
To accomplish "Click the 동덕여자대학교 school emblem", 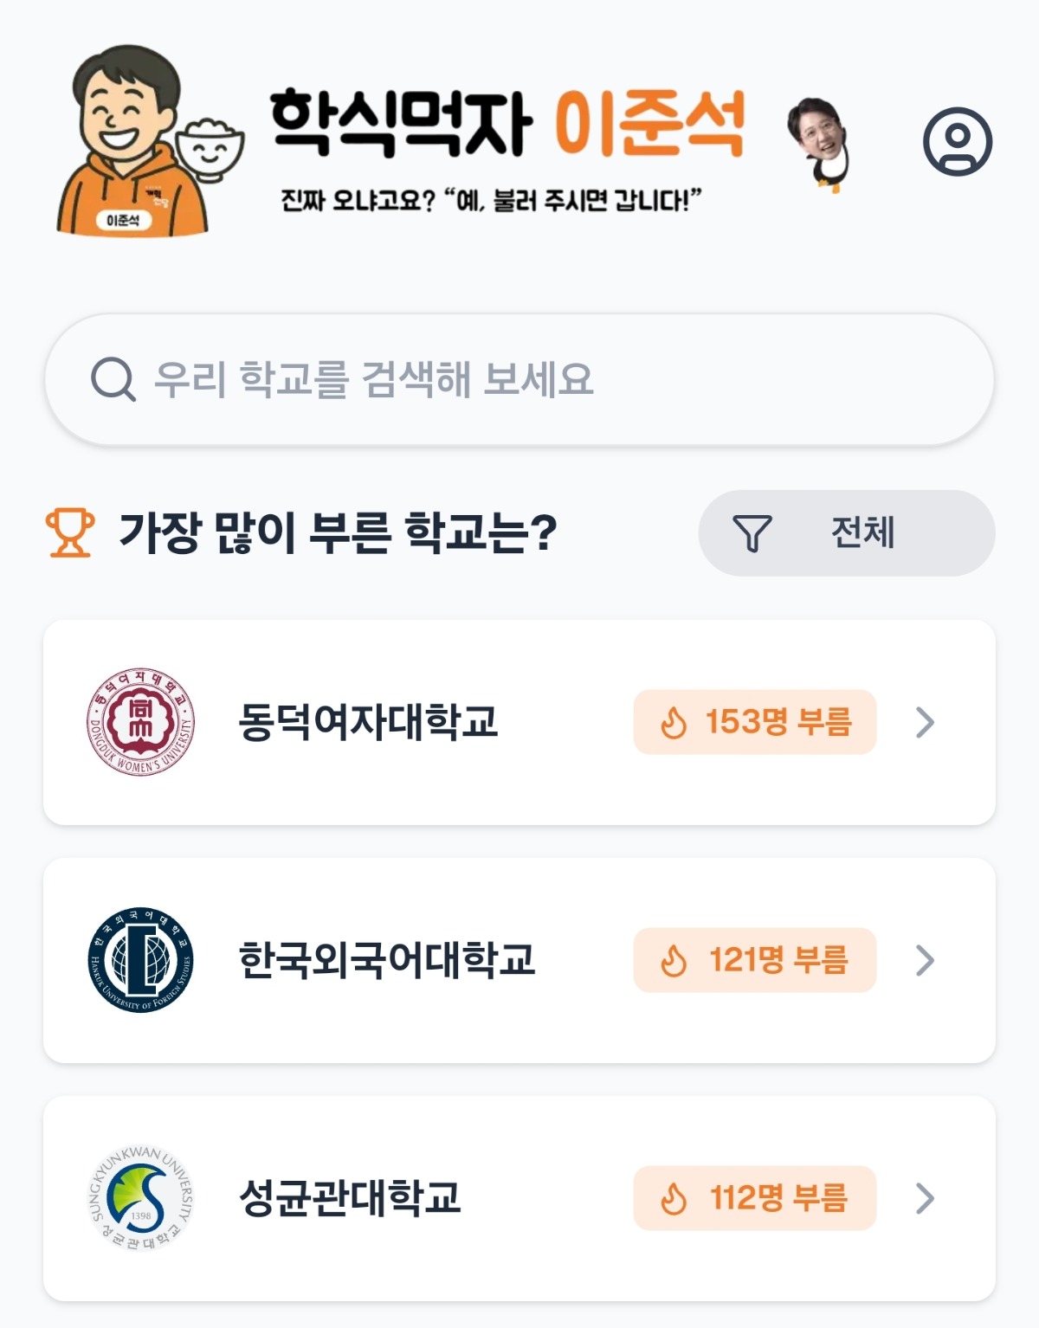I will [141, 722].
